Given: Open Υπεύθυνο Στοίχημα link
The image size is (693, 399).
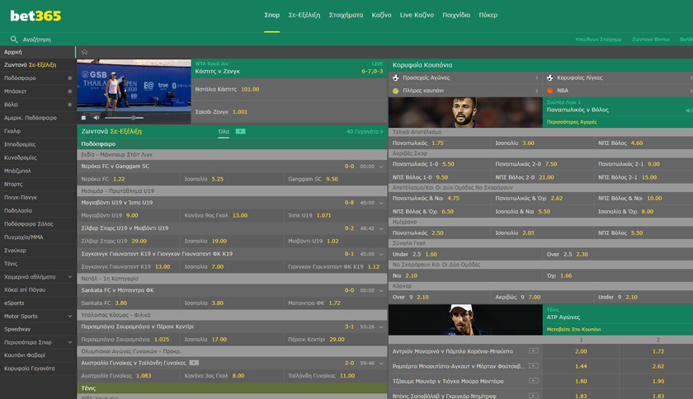Looking at the screenshot, I should 598,40.
